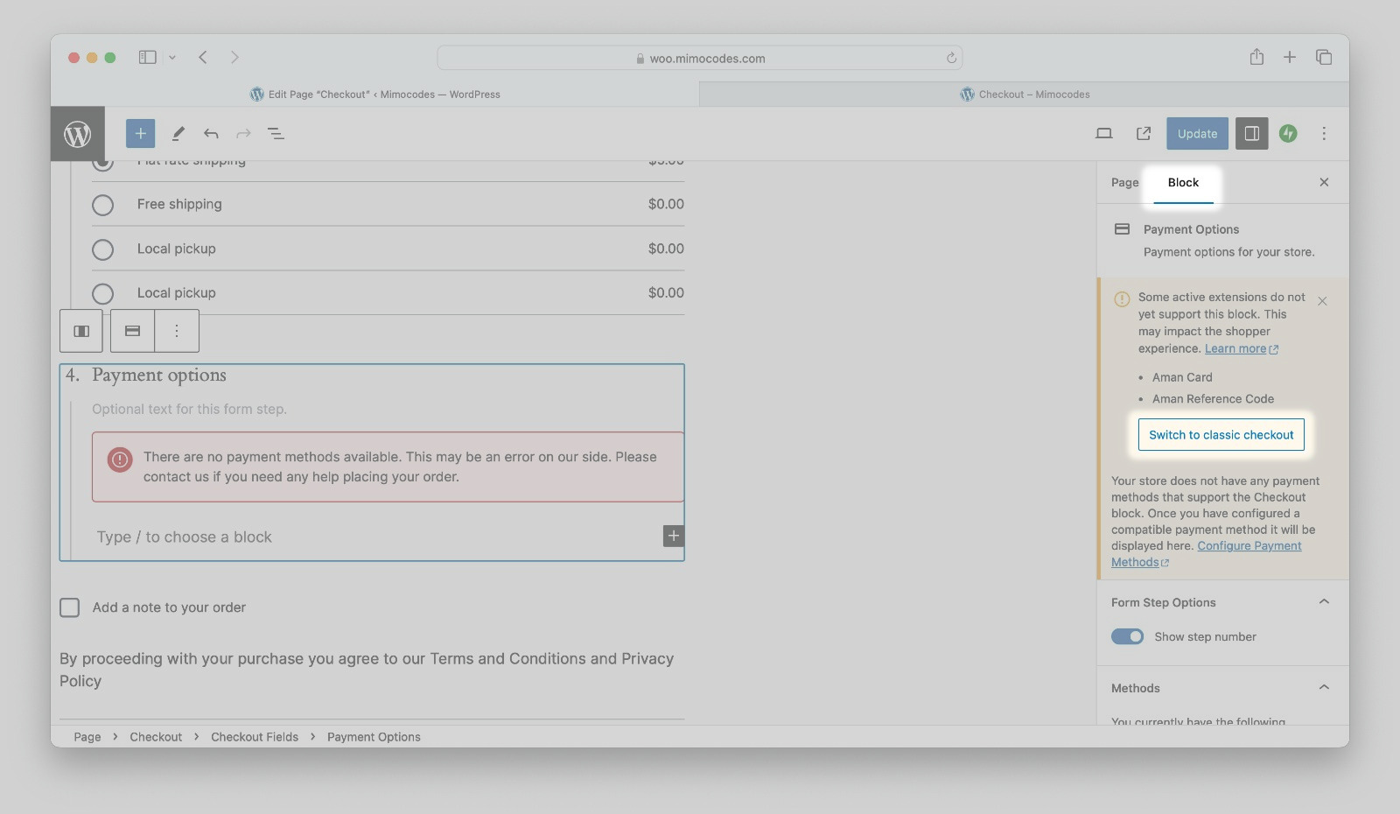The image size is (1400, 814).
Task: Toggle Show step number switch
Action: pyautogui.click(x=1127, y=636)
